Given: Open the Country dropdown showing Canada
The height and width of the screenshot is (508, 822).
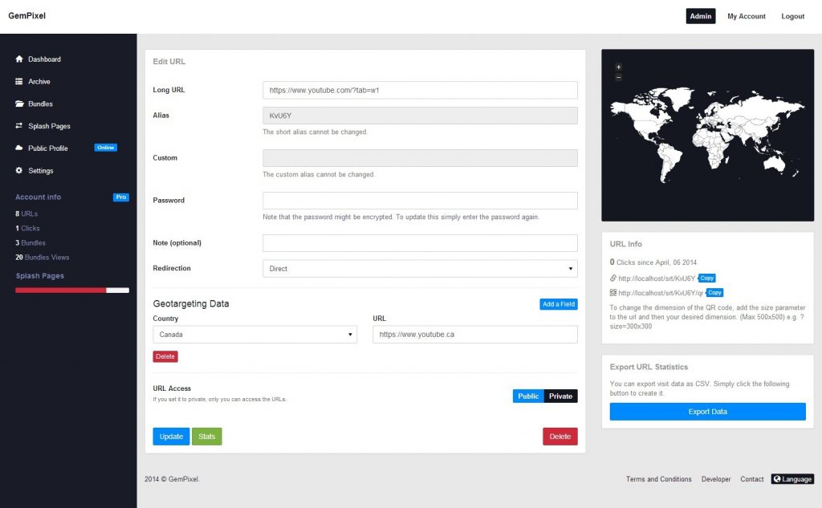Looking at the screenshot, I should click(x=254, y=334).
